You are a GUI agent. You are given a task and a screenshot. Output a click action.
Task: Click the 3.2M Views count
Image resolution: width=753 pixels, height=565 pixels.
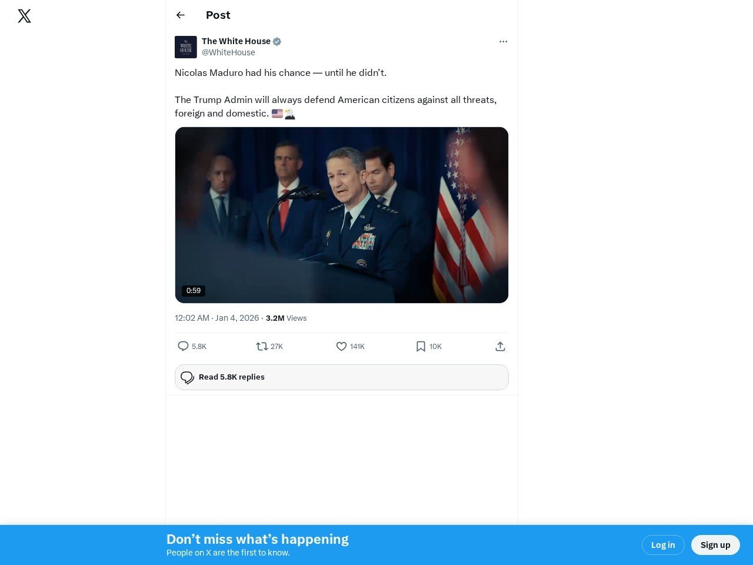coord(286,318)
